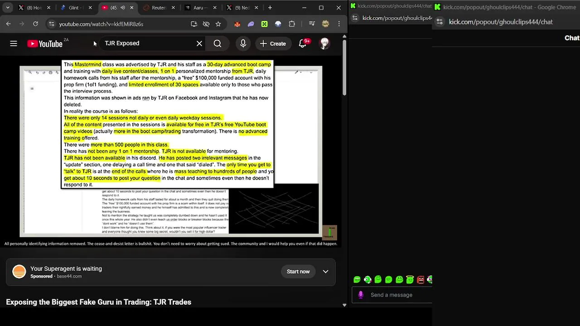Screen dimensions: 580x326
Task: Select the youtube.com address bar URL
Action: [101, 24]
